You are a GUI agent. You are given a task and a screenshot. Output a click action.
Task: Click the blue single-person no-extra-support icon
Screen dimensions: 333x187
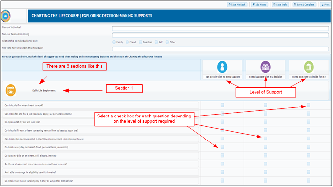222,67
